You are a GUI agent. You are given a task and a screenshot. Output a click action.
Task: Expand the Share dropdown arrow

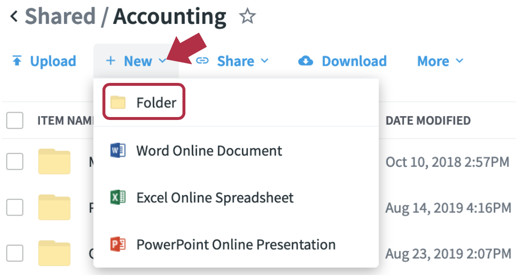pyautogui.click(x=264, y=60)
